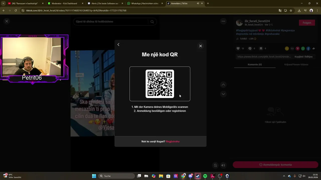Open more share options arrow
321x180 pixels.
click(313, 48)
